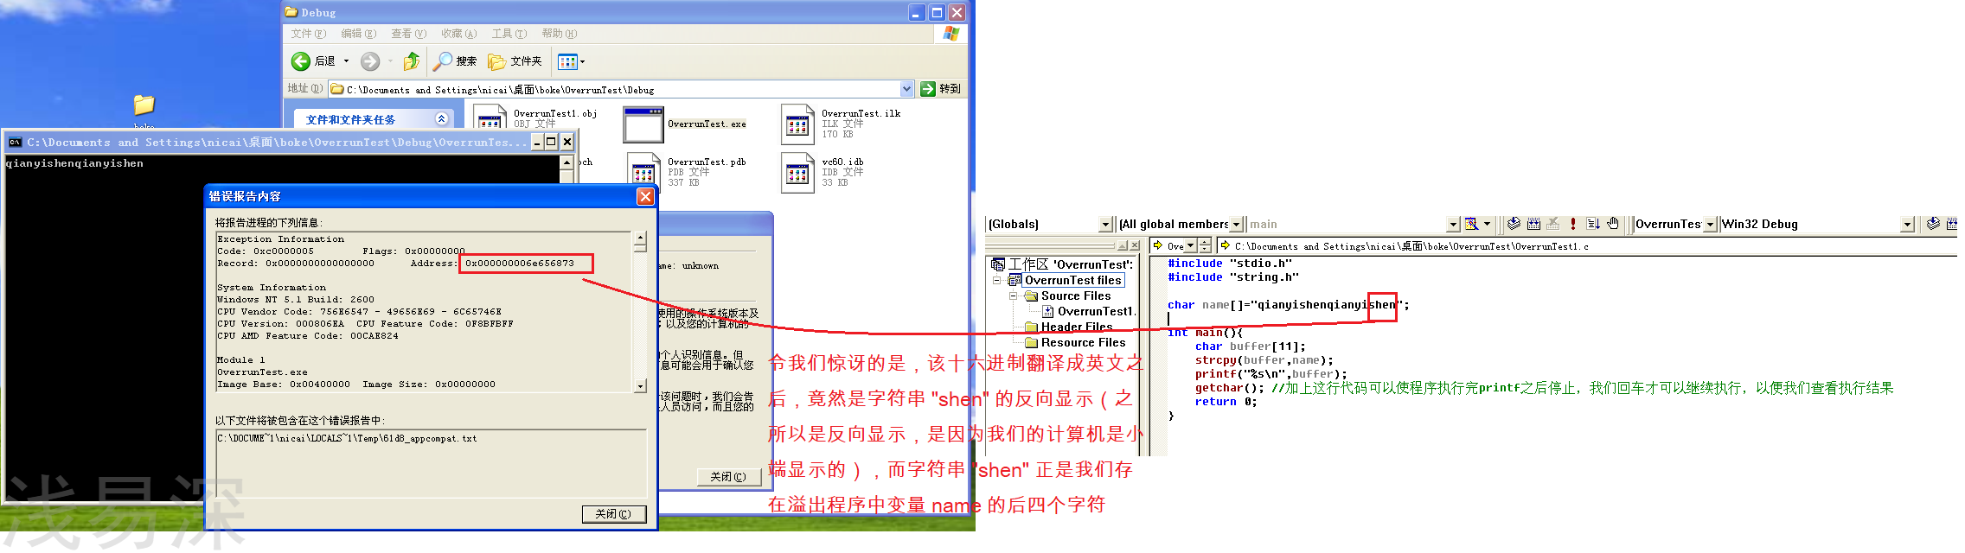Screen dimensions: 1965x553
Task: Click the Address value 0x000000006e656873
Action: 520,263
